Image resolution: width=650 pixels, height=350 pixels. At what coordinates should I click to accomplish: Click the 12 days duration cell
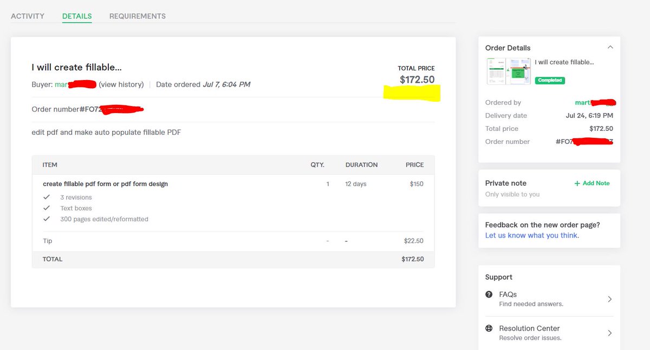tap(356, 184)
